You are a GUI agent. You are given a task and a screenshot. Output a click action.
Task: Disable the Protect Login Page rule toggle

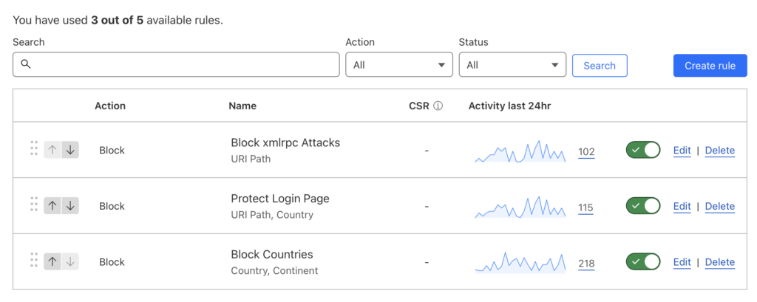(643, 206)
